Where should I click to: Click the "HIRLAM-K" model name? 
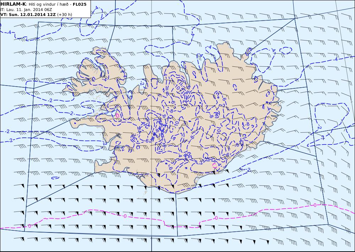(x=13, y=4)
